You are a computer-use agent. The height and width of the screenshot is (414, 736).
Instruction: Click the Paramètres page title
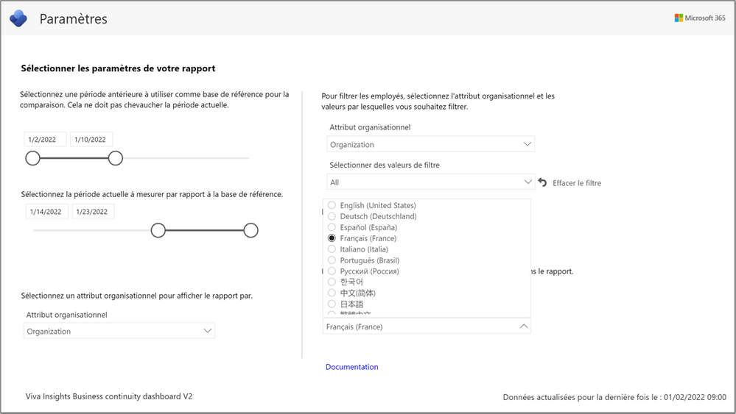(x=73, y=18)
